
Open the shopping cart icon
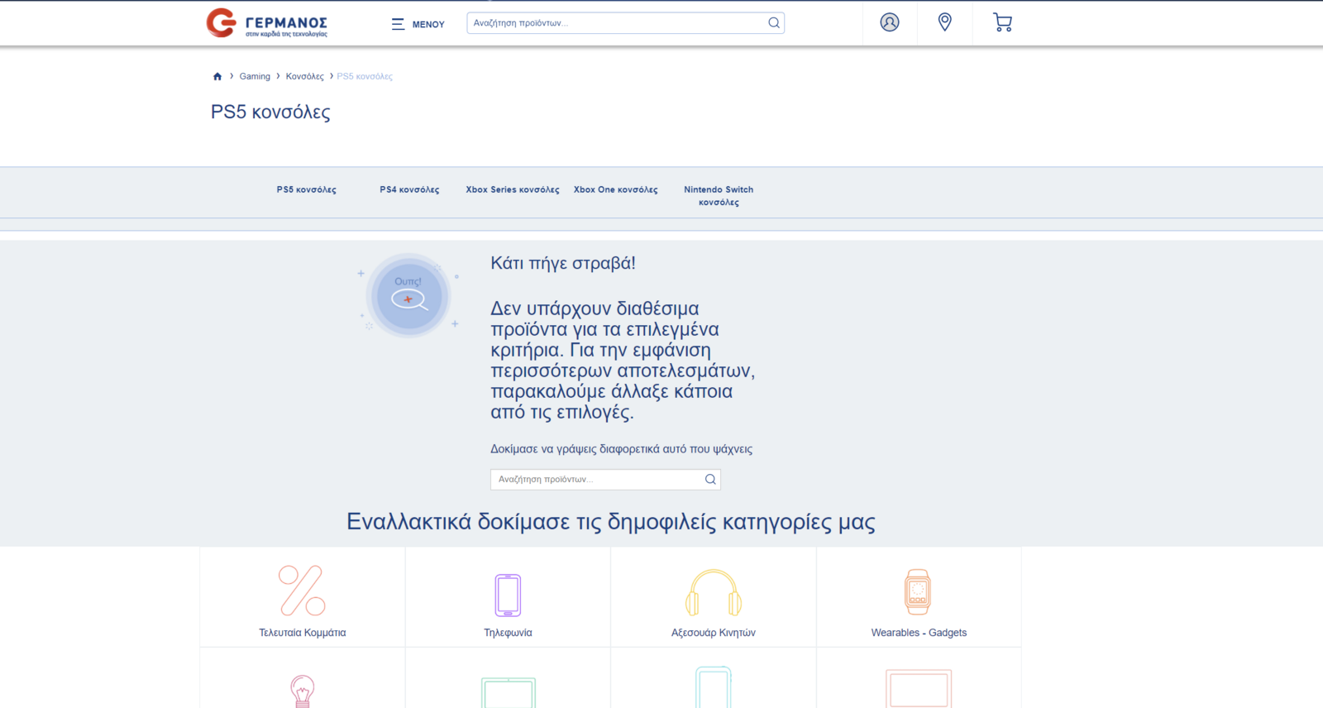pyautogui.click(x=1002, y=22)
